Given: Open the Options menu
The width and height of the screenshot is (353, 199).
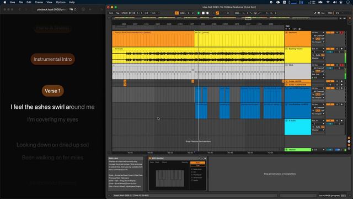Looking at the screenshot, I should 61,2.
